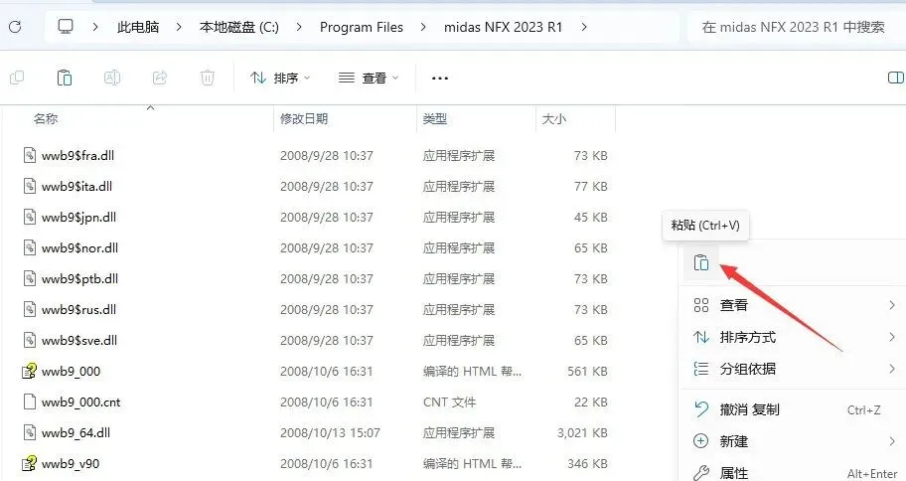Sort by 名称 column header
This screenshot has height=481, width=906.
click(x=45, y=118)
